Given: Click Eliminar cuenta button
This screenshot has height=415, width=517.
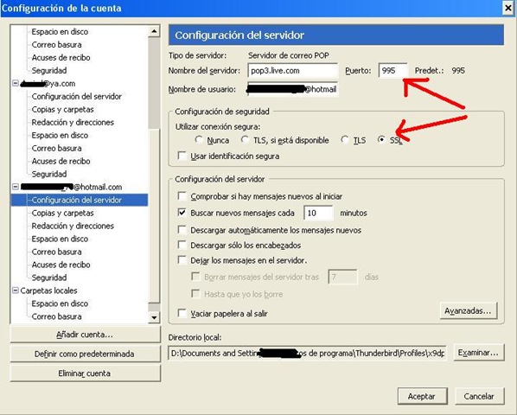Looking at the screenshot, I should 85,373.
